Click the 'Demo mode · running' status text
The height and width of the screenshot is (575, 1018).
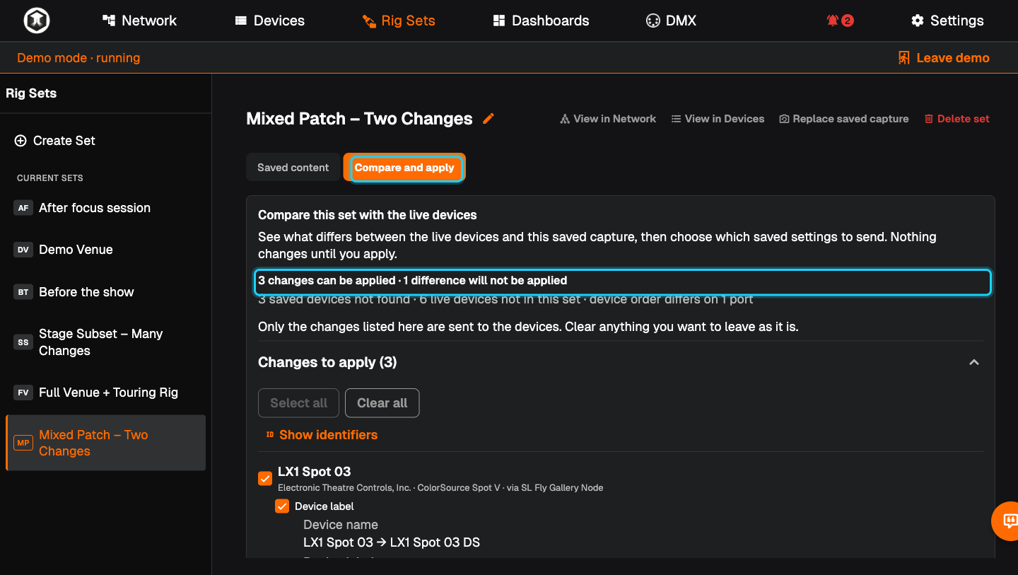point(78,58)
